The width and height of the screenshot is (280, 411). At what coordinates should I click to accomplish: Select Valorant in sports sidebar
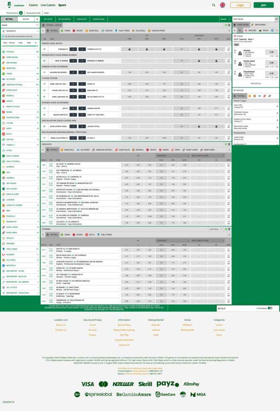20,254
